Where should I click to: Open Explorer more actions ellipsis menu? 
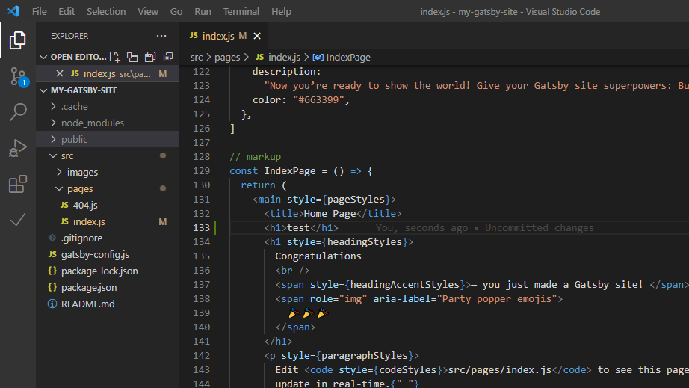(161, 36)
